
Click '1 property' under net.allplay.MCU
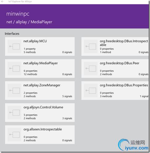click(30, 49)
